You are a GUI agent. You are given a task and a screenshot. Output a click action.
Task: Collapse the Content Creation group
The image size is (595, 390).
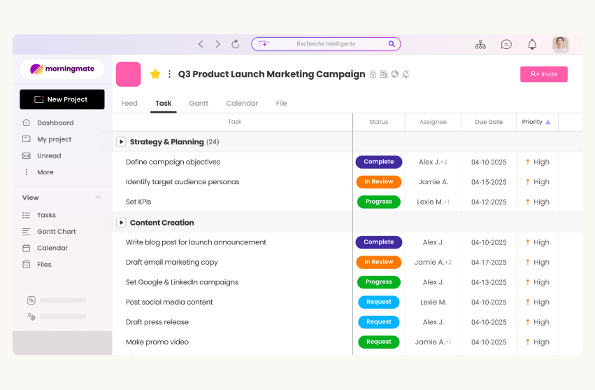click(x=121, y=223)
